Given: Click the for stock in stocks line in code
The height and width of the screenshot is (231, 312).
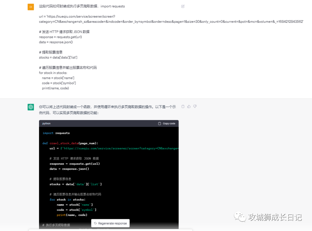Looking at the screenshot, I should point(67,200).
